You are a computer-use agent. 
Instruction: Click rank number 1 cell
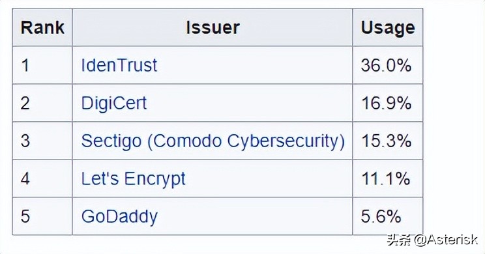[x=42, y=65]
